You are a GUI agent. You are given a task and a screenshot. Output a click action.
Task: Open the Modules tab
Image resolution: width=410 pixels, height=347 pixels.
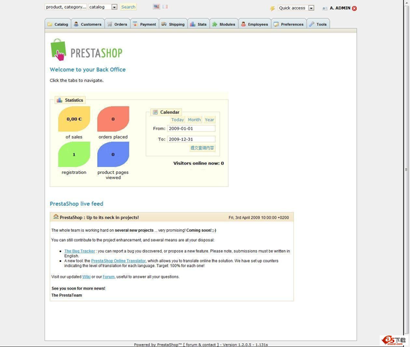[x=224, y=24]
